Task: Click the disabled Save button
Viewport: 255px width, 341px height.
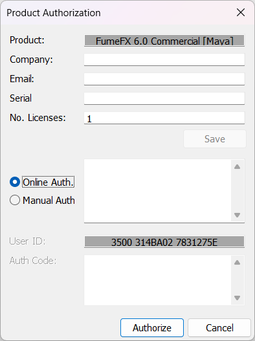Action: click(x=215, y=138)
